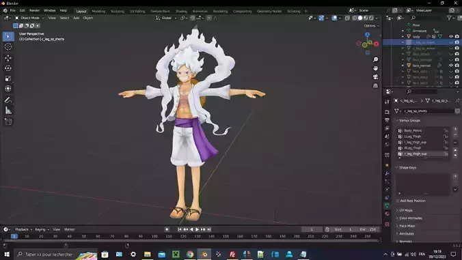Select the Measure tool
This screenshot has height=260, width=462.
[x=8, y=111]
